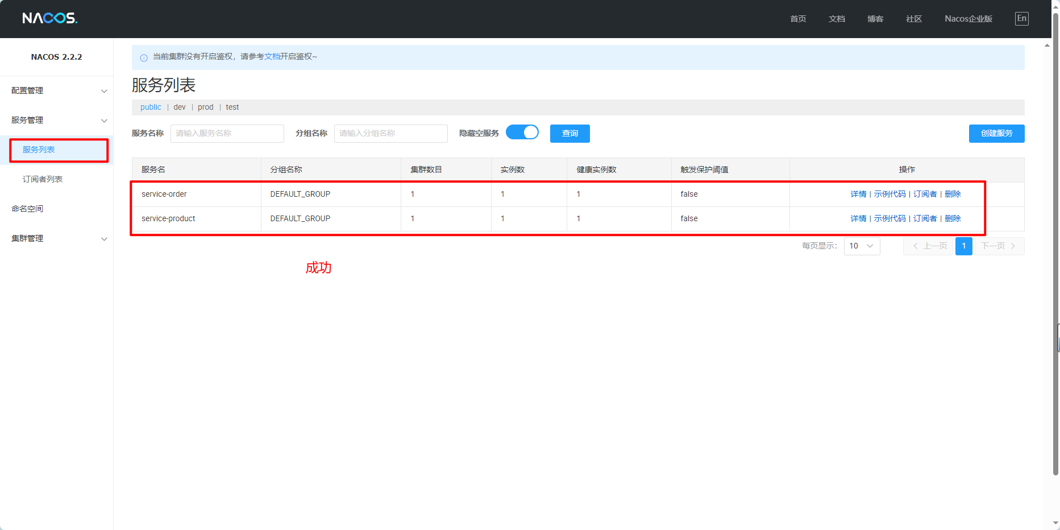1060x530 pixels.
Task: Click the page vertical scrollbar
Action: tap(1055, 245)
